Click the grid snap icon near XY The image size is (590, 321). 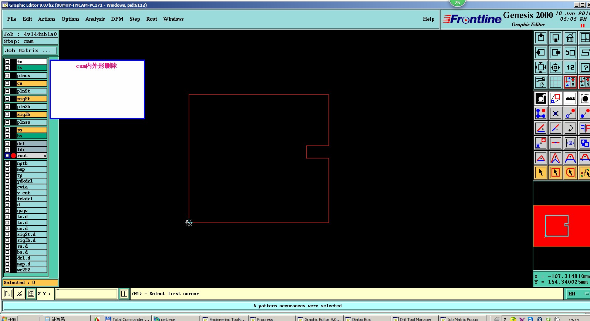point(31,294)
